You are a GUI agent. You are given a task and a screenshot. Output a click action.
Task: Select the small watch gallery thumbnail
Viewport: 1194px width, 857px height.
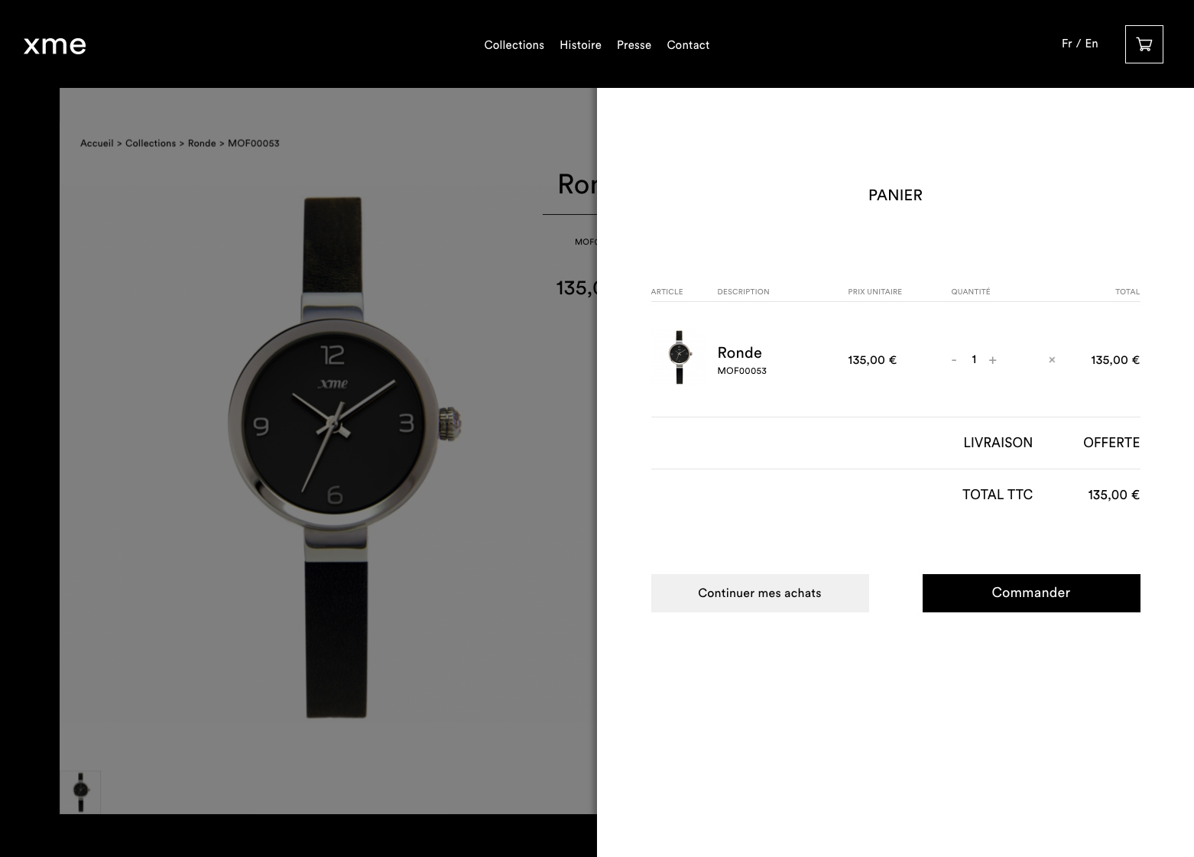pyautogui.click(x=80, y=792)
